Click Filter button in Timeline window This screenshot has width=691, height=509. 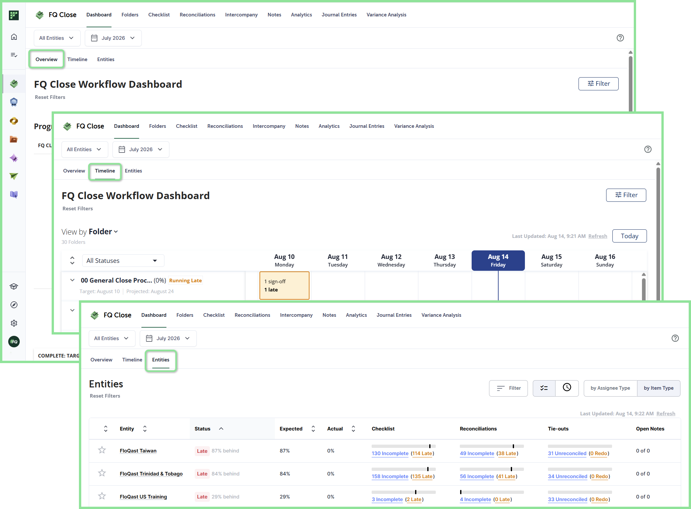[x=626, y=195]
